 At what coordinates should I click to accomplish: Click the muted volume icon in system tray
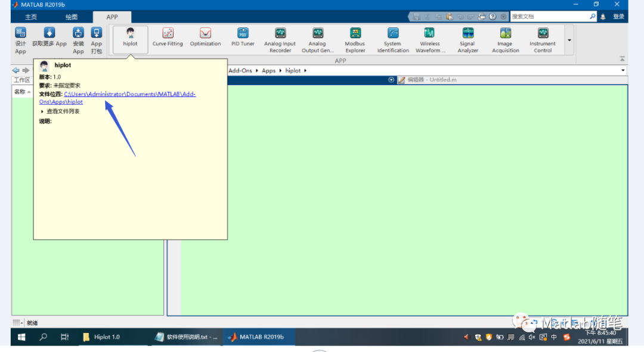click(532, 337)
